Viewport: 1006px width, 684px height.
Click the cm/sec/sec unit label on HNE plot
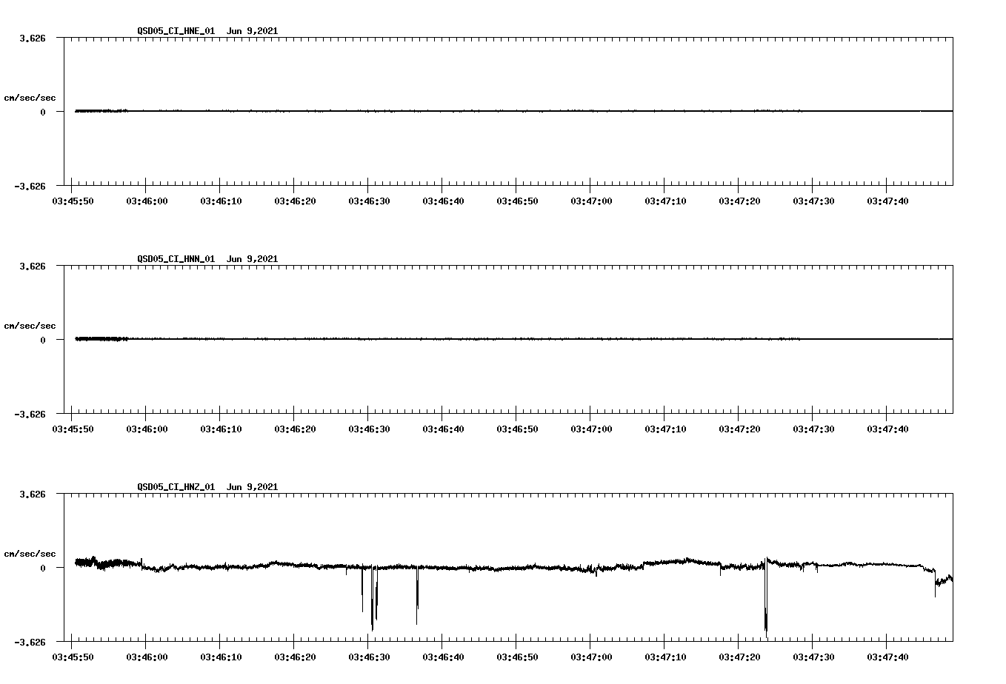tap(30, 98)
